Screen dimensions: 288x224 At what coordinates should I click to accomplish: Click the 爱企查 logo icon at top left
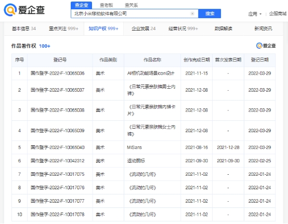click(x=10, y=10)
